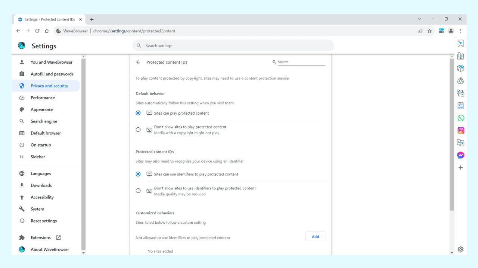Open the Extensions settings page

coord(41,237)
